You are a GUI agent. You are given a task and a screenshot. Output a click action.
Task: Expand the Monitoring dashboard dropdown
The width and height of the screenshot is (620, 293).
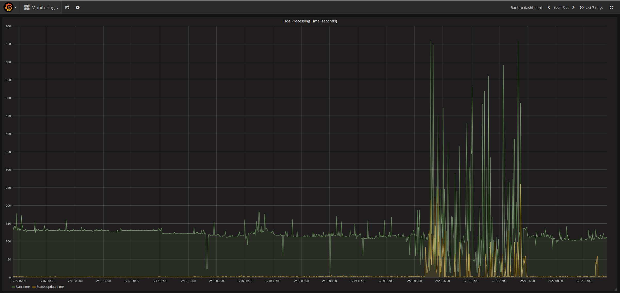coord(57,8)
